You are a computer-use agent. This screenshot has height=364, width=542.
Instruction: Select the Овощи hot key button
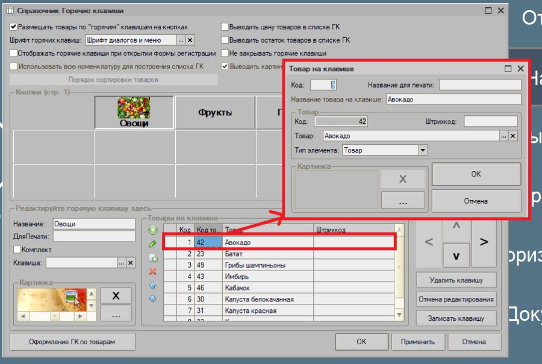coord(134,112)
